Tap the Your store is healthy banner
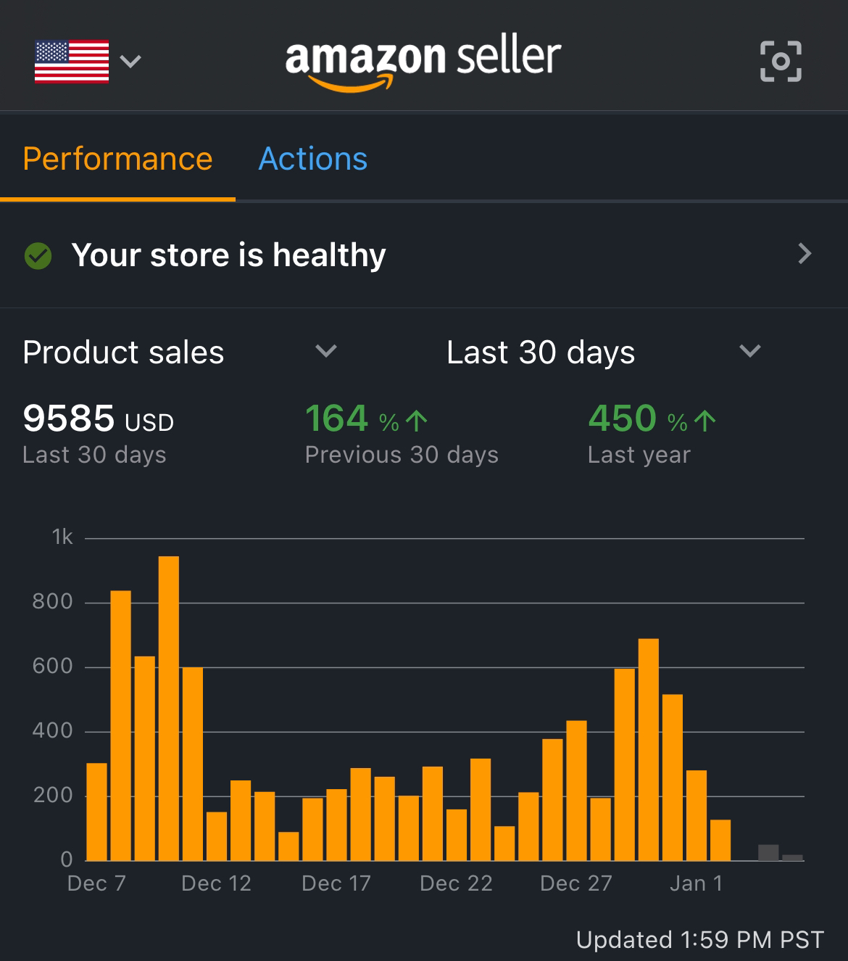 pos(424,255)
